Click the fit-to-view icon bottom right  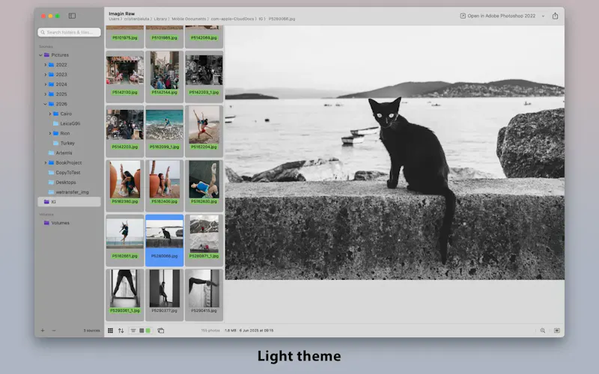557,331
